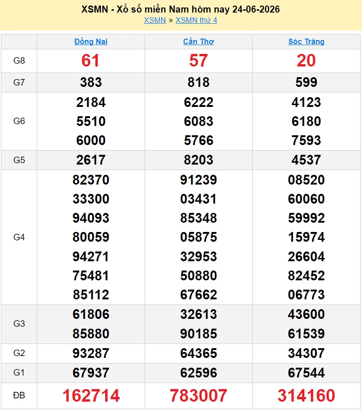This screenshot has height=410, width=362.
Task: Click G8 result 61 for Đồng Nai
Action: 90,60
